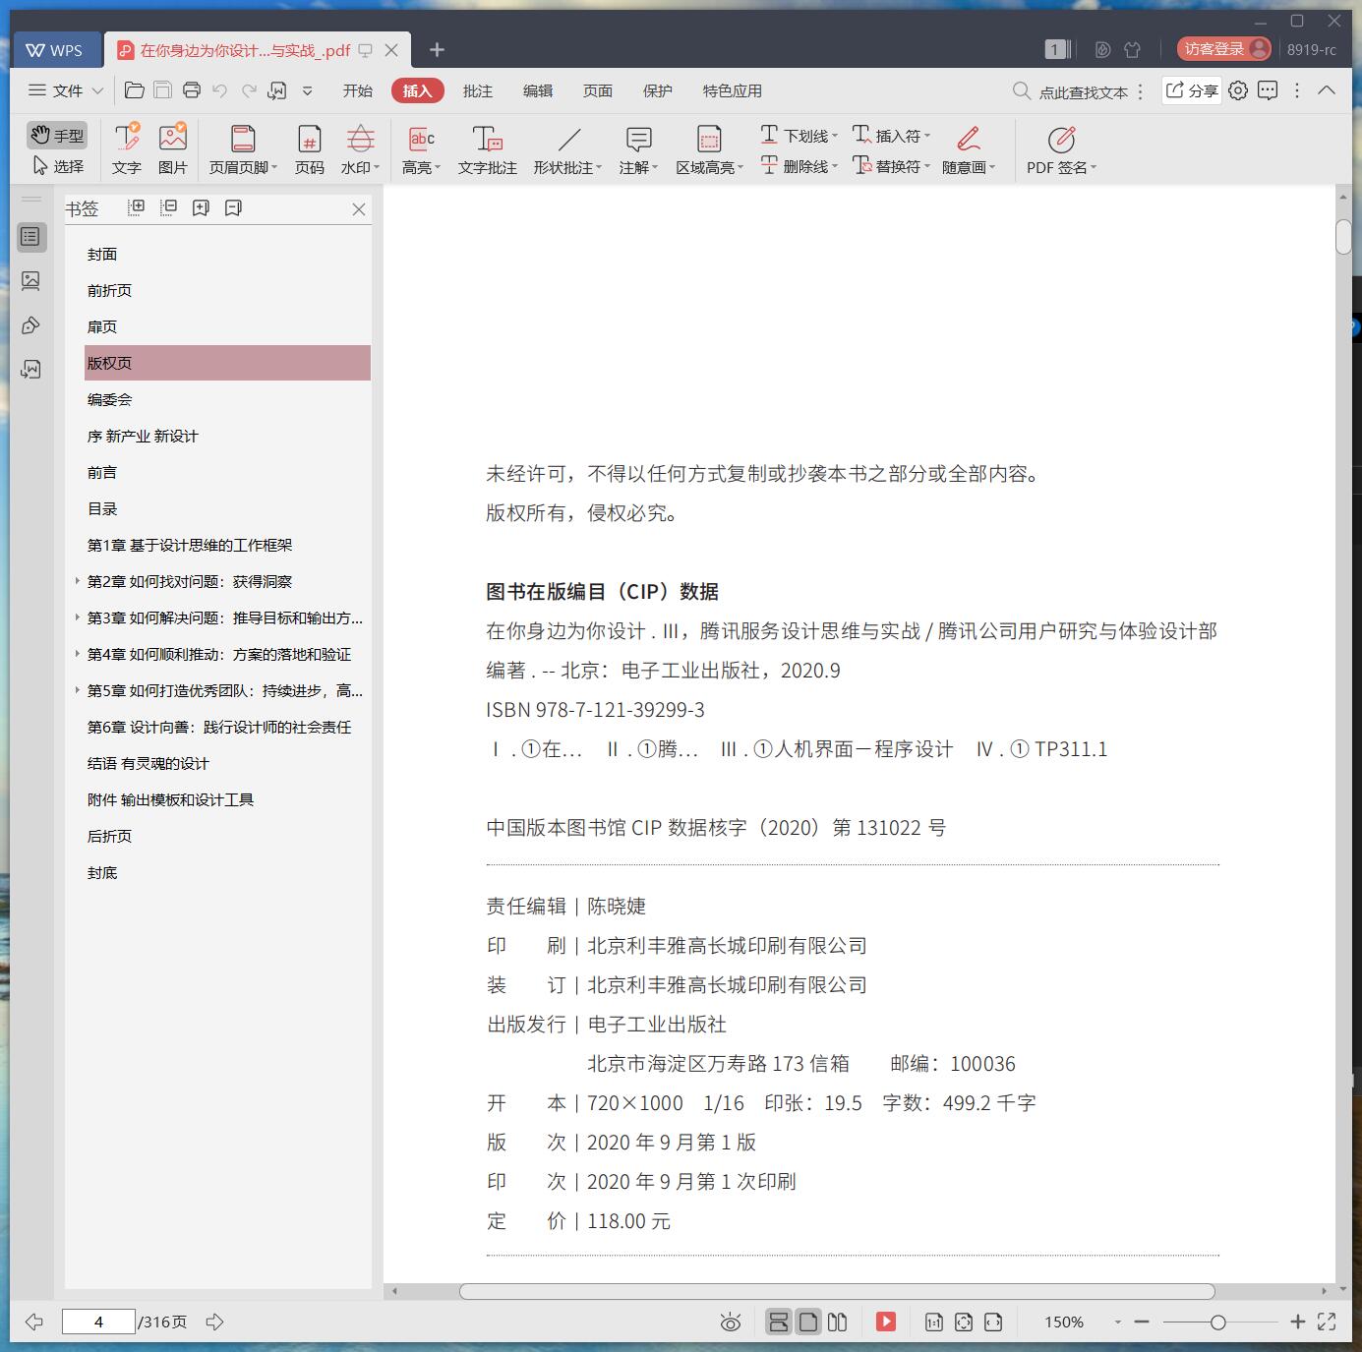Open the 特色应用 ribbon tab

(733, 90)
